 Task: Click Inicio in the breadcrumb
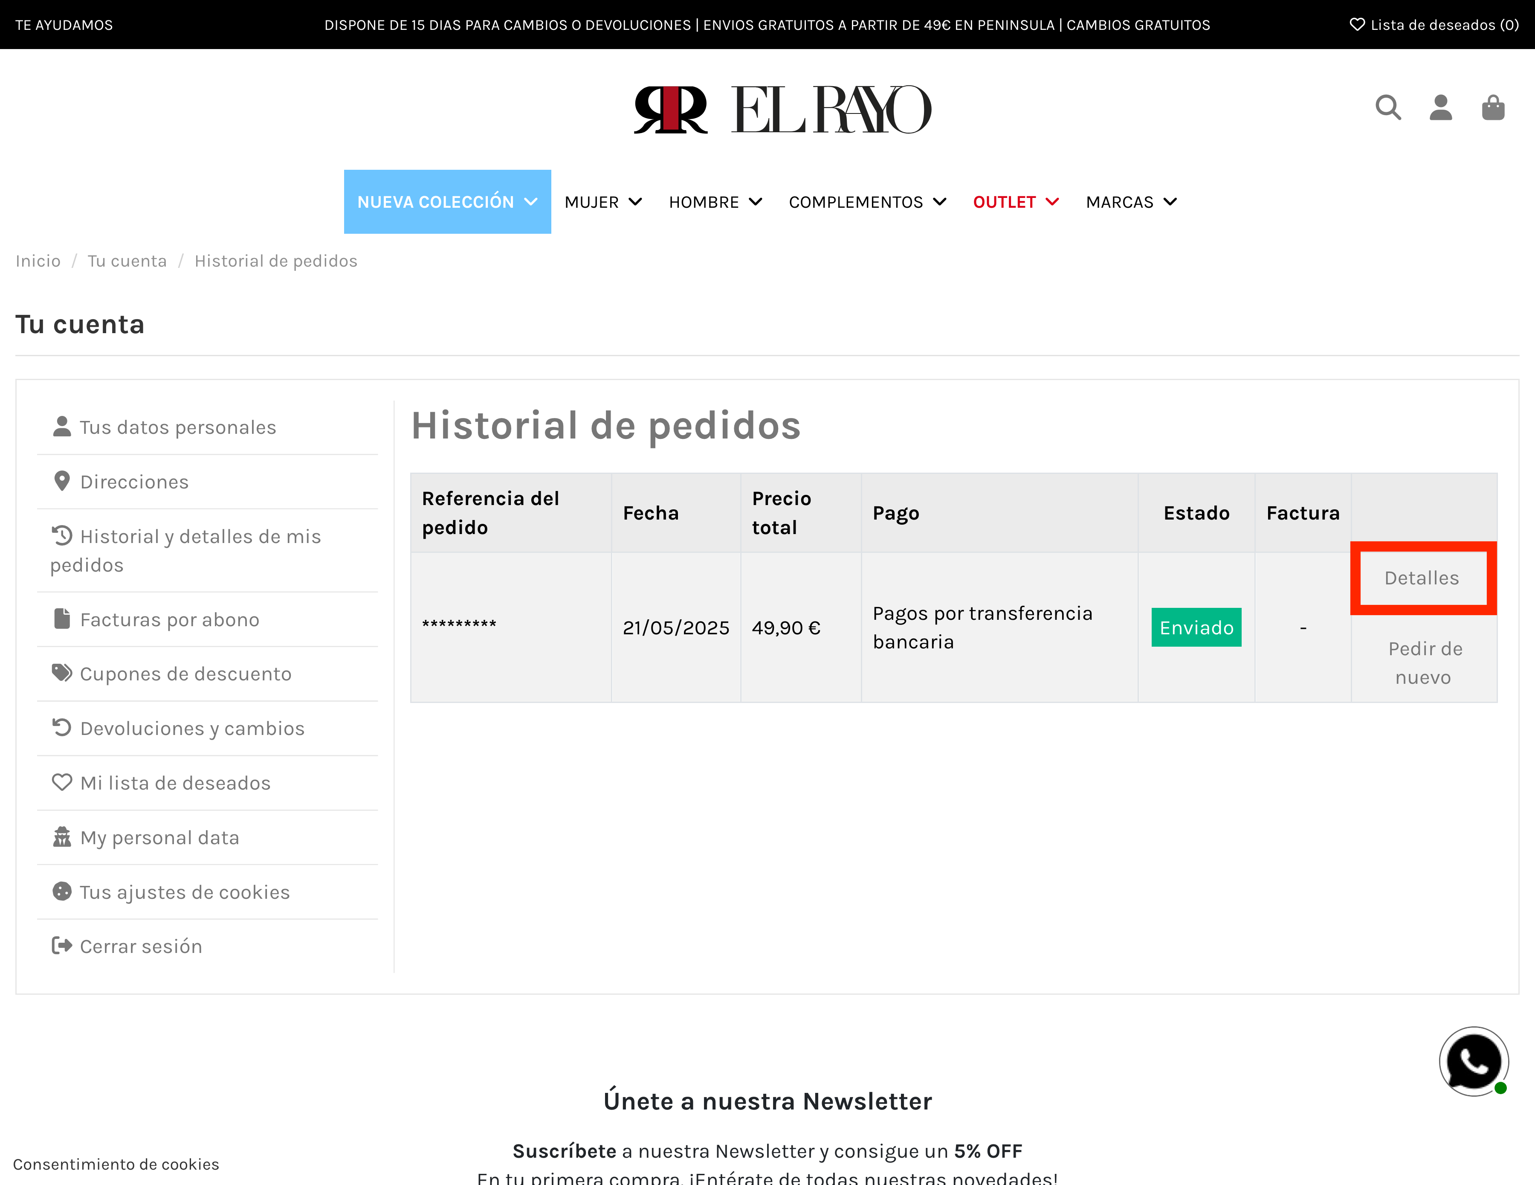(38, 261)
